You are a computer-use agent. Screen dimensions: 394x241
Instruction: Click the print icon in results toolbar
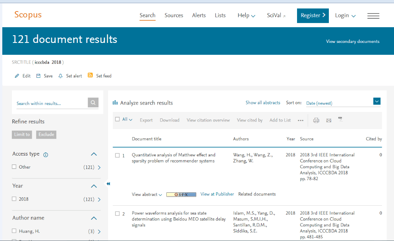(316, 120)
